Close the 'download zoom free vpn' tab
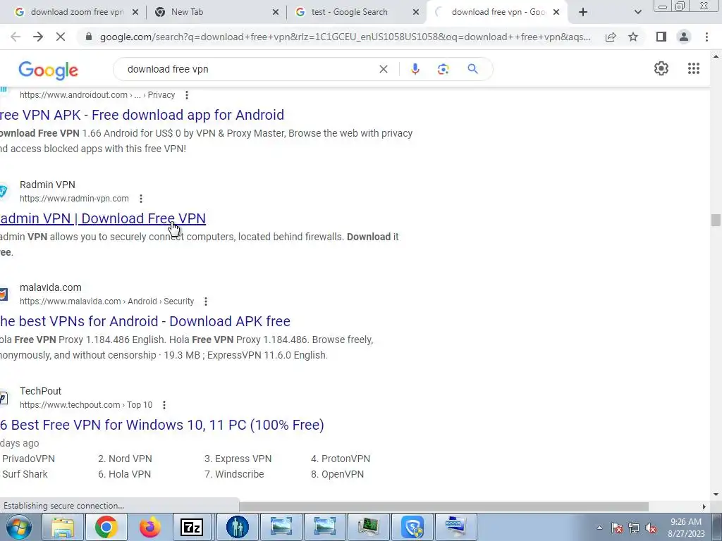722x541 pixels. click(x=135, y=13)
